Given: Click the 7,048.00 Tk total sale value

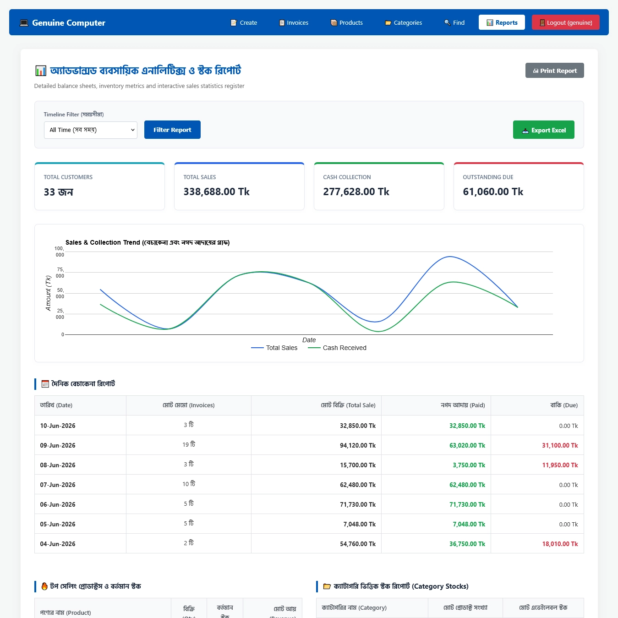Looking at the screenshot, I should pos(360,525).
